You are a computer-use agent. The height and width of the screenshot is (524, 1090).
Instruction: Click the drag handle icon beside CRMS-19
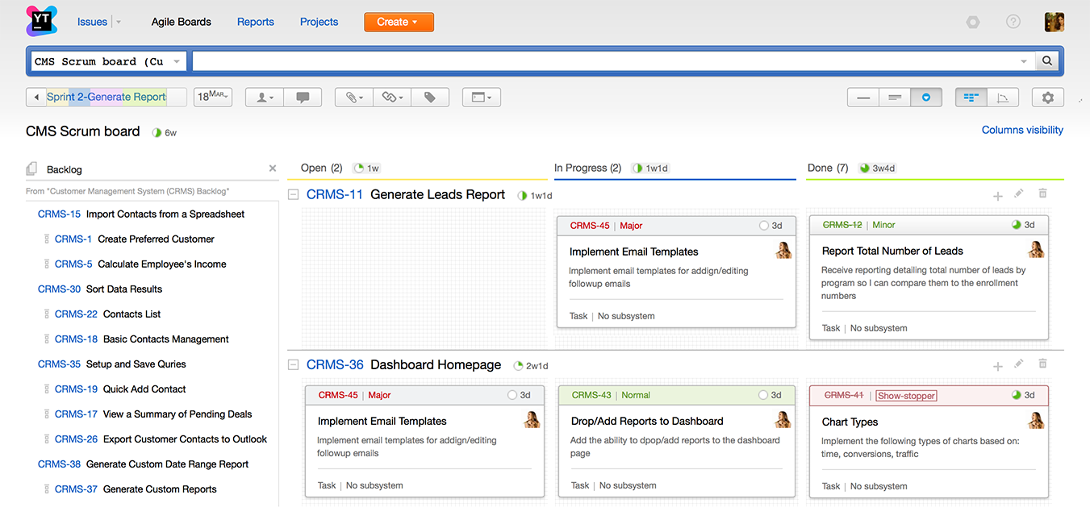click(x=46, y=389)
